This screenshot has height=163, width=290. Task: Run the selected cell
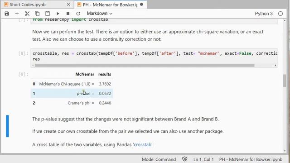click(58, 14)
